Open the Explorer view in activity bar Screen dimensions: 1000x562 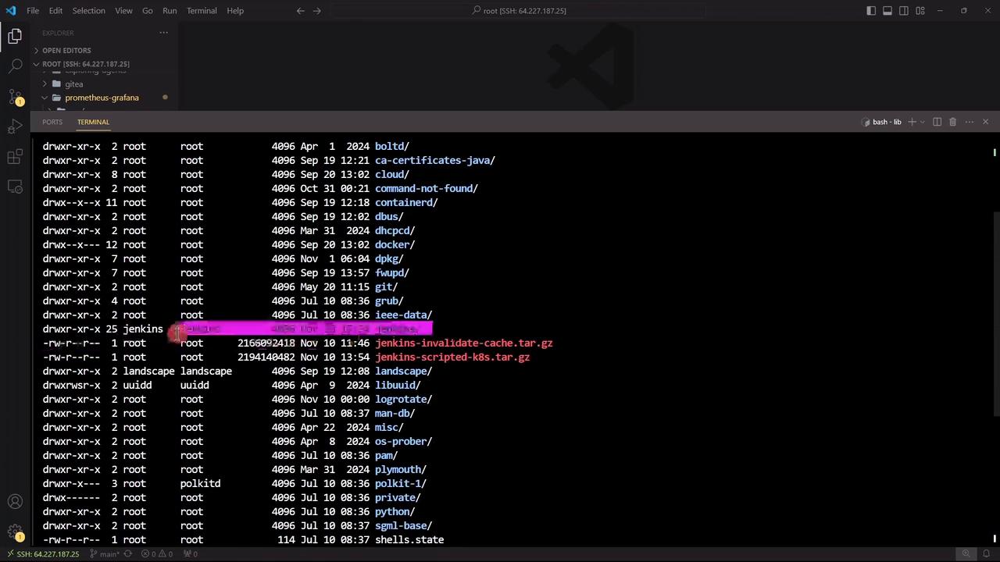click(x=15, y=36)
